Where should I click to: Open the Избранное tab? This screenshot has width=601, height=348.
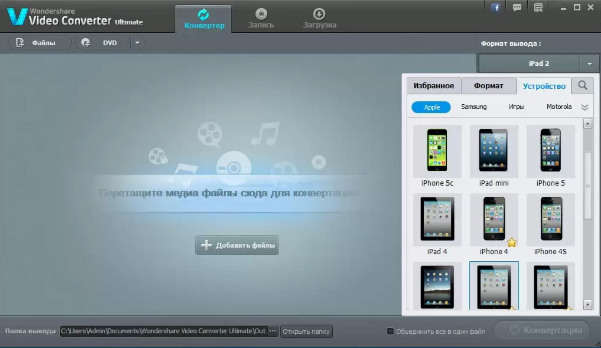click(x=434, y=86)
